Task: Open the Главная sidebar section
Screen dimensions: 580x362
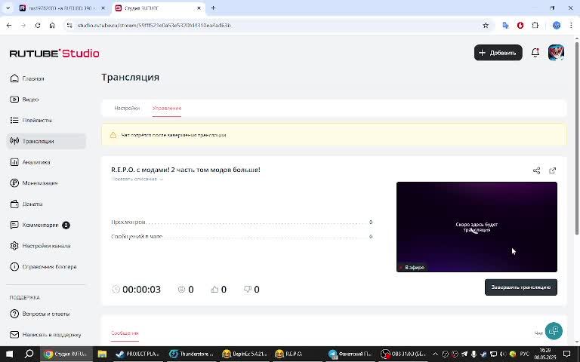Action: pos(27,78)
